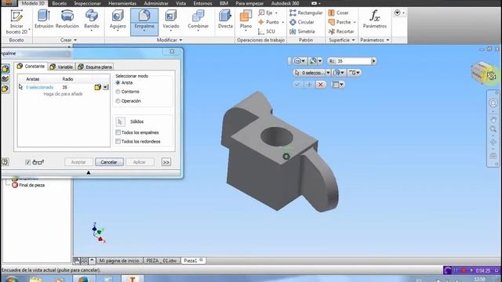Select the Circular pattern tool

coord(301,22)
